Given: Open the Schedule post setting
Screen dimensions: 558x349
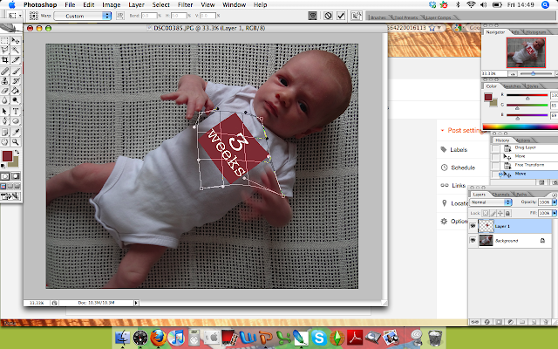Looking at the screenshot, I should pos(463,168).
